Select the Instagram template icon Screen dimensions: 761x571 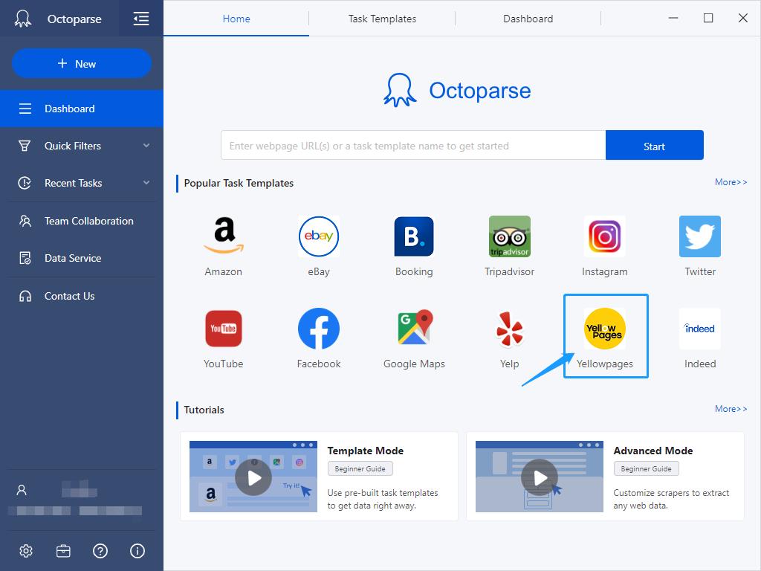[604, 236]
